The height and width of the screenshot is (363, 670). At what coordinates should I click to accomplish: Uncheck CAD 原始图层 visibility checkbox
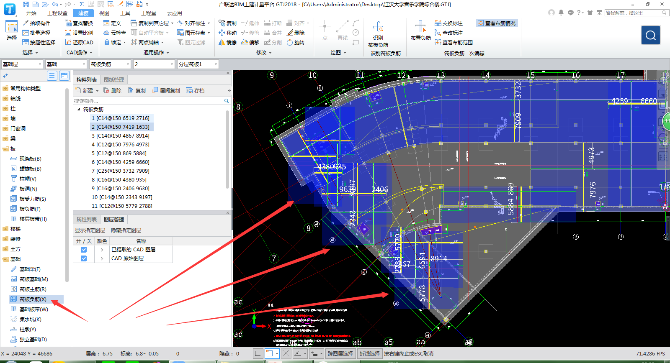click(x=84, y=258)
